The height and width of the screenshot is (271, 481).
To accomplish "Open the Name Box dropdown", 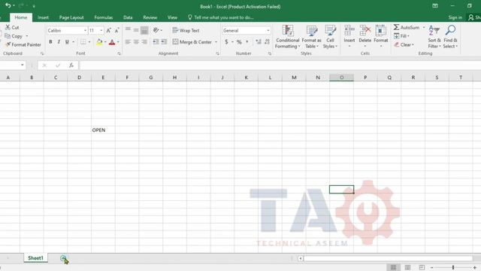I will coord(22,65).
